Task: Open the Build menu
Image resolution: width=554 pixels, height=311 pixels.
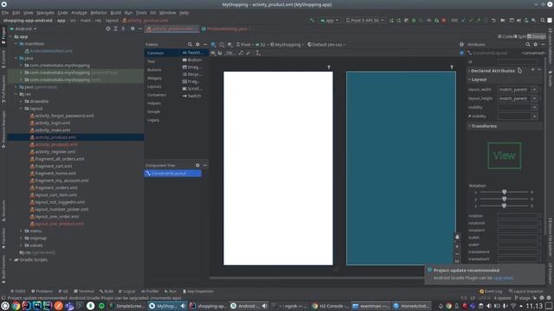Action: pos(115,13)
